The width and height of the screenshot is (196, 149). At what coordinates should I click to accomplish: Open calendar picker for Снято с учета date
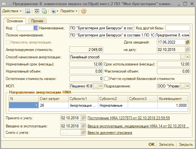point(84,133)
